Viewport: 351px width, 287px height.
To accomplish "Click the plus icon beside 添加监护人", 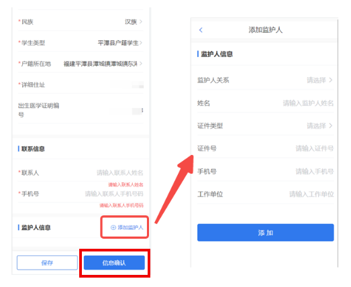I will (x=113, y=227).
